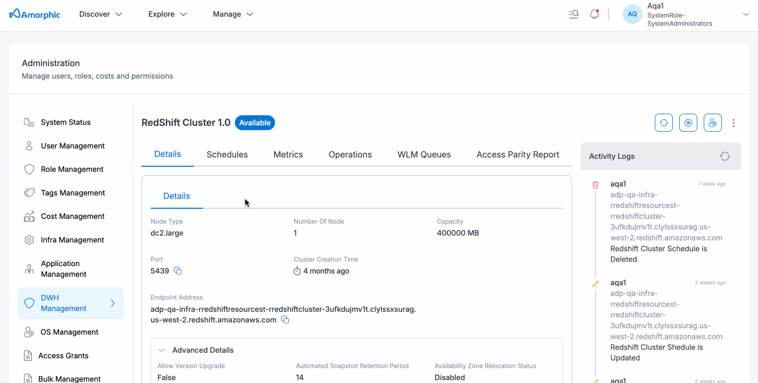Click the red trash icon in activity log
This screenshot has width=758, height=383.
click(x=596, y=184)
